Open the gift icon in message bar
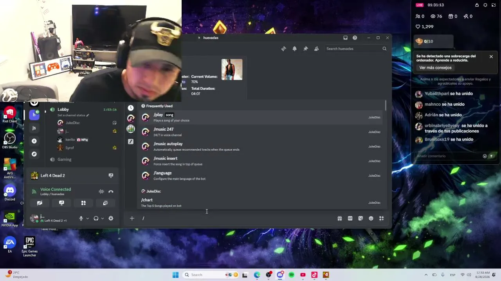 point(340,219)
